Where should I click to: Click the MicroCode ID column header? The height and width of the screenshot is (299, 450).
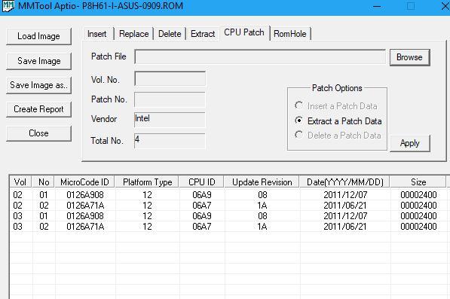click(84, 182)
